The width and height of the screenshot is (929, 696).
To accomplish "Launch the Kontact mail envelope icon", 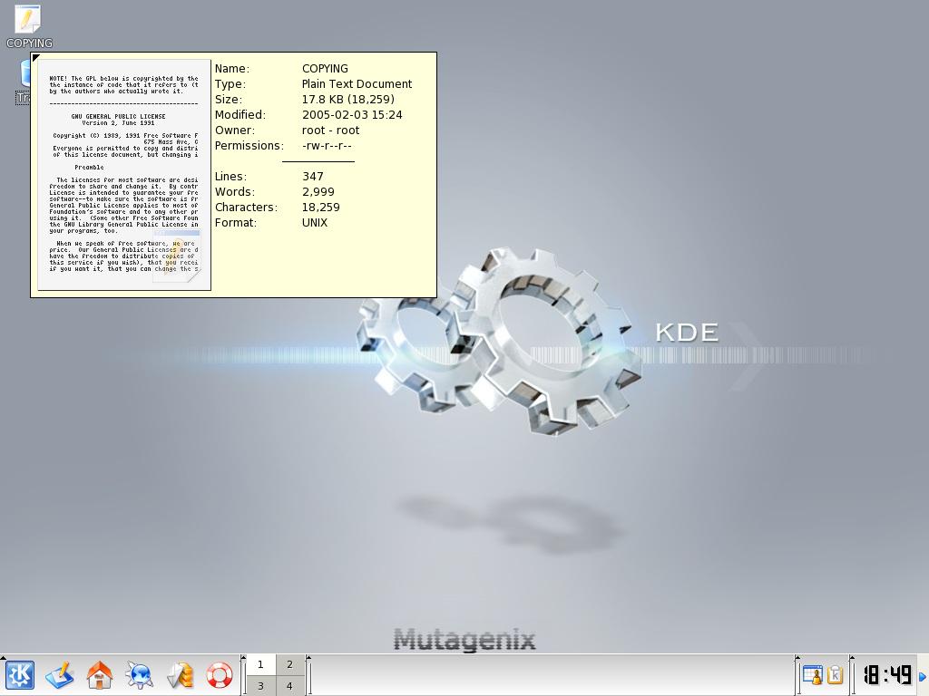I will pos(180,674).
